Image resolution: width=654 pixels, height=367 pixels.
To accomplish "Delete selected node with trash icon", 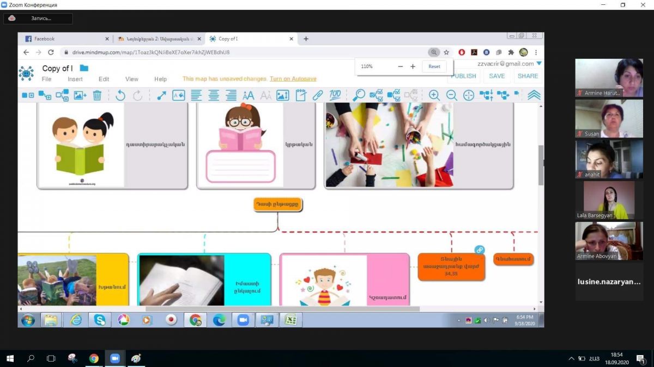I will coord(97,95).
